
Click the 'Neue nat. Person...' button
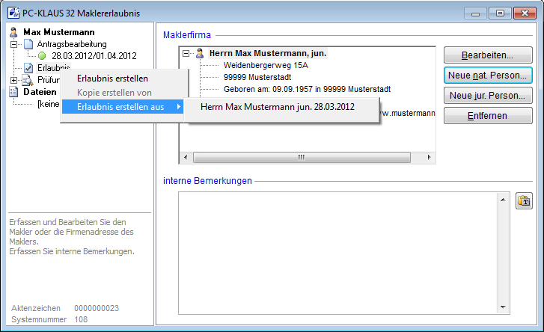[487, 76]
